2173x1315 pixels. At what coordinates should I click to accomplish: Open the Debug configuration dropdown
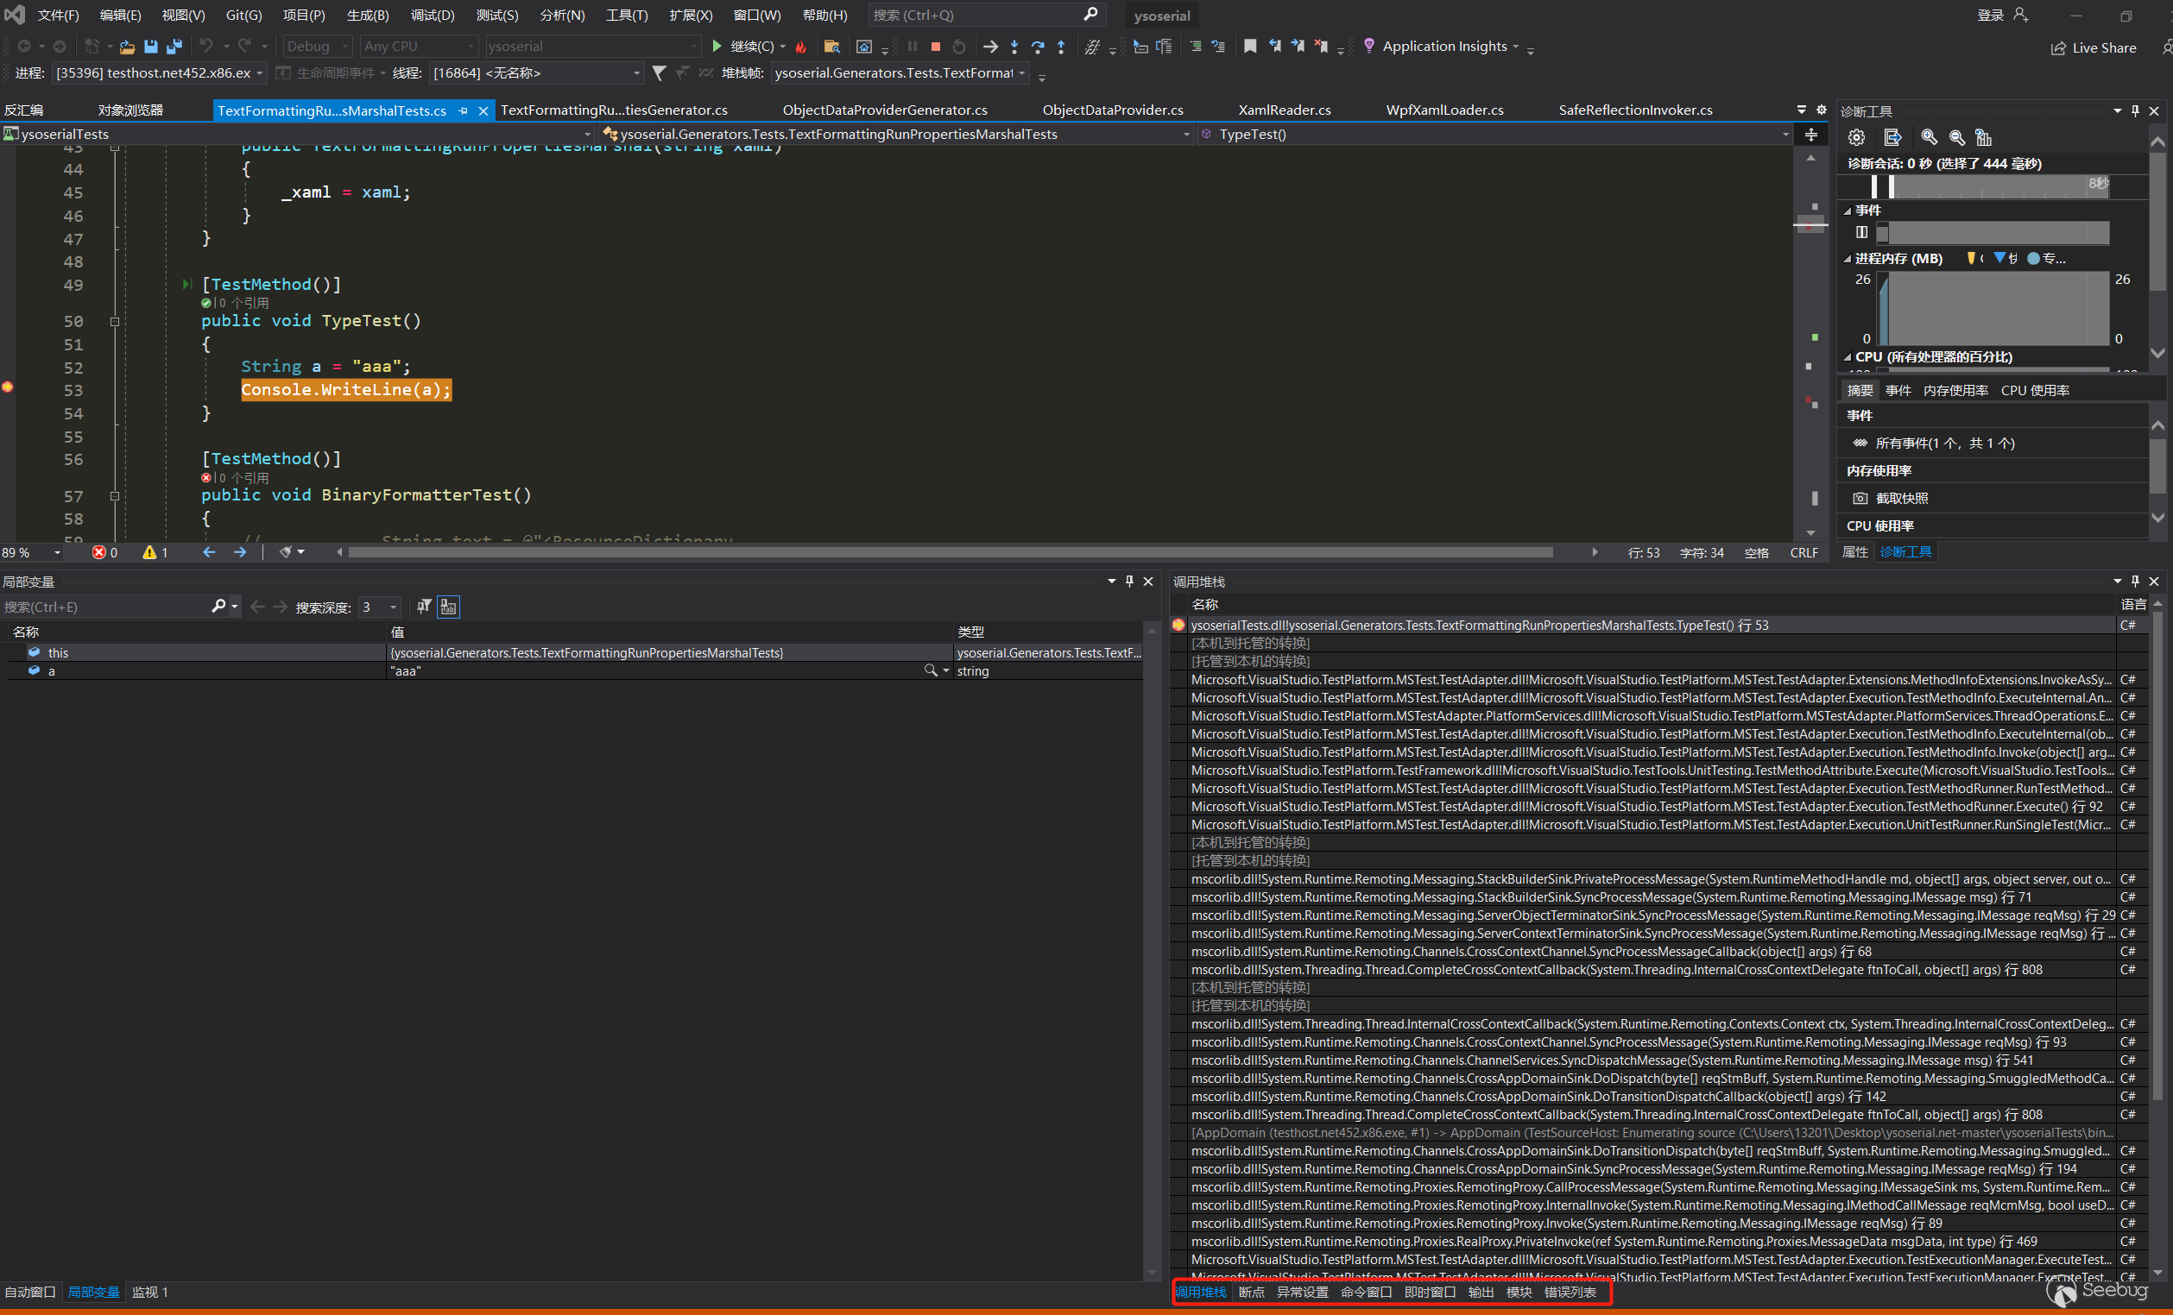[318, 47]
